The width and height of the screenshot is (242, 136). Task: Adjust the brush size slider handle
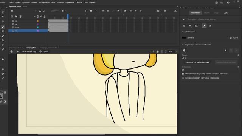tap(185, 58)
